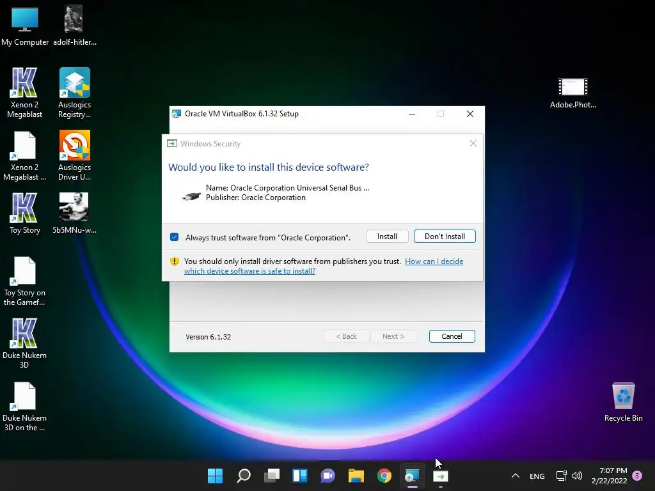Viewport: 655px width, 491px height.
Task: Click the Version 6.1.32 text
Action: [x=208, y=337]
